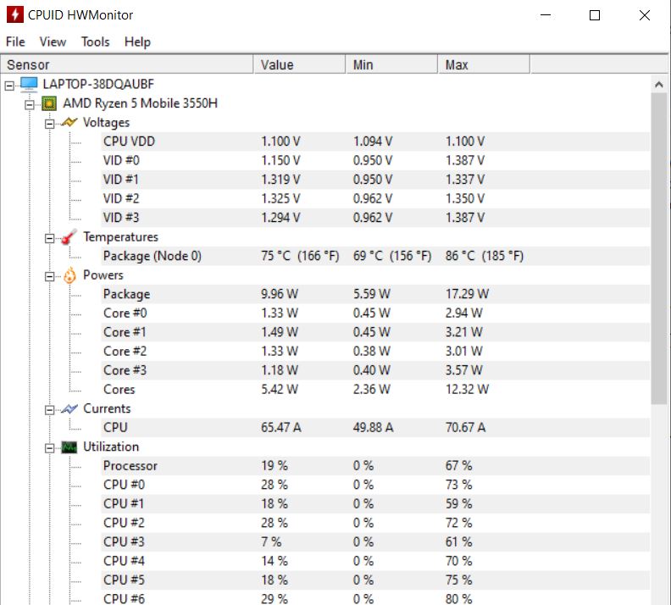This screenshot has height=605, width=671.
Task: Click the HWMonitor lightning bolt app icon
Action: pyautogui.click(x=14, y=15)
